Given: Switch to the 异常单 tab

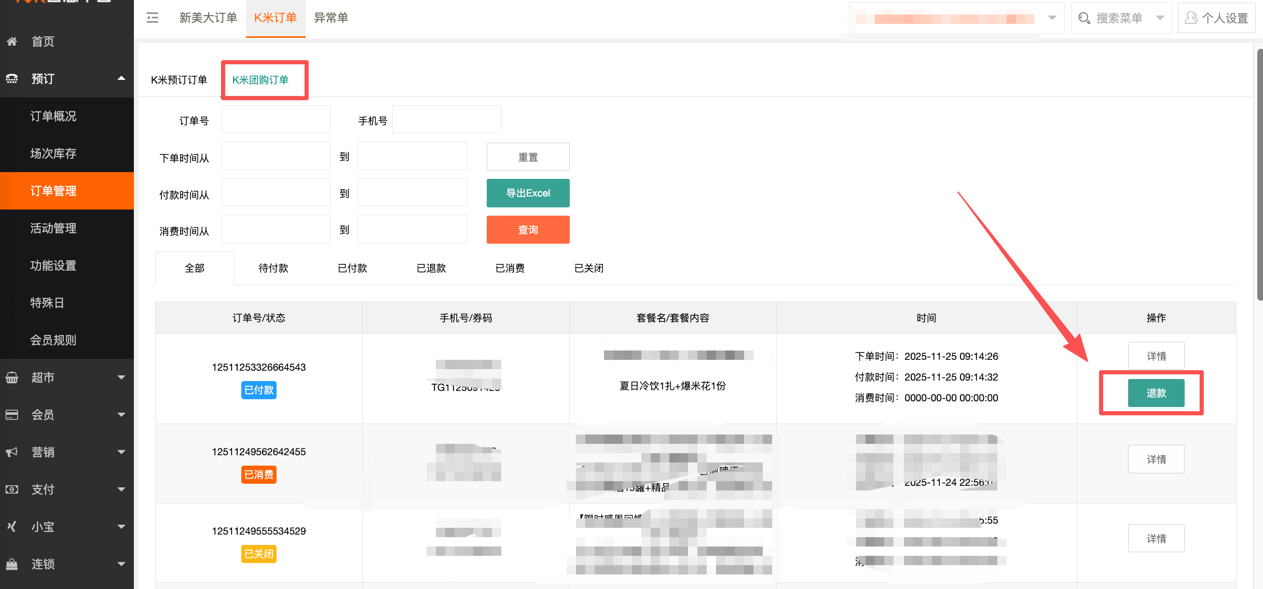Looking at the screenshot, I should 331,17.
